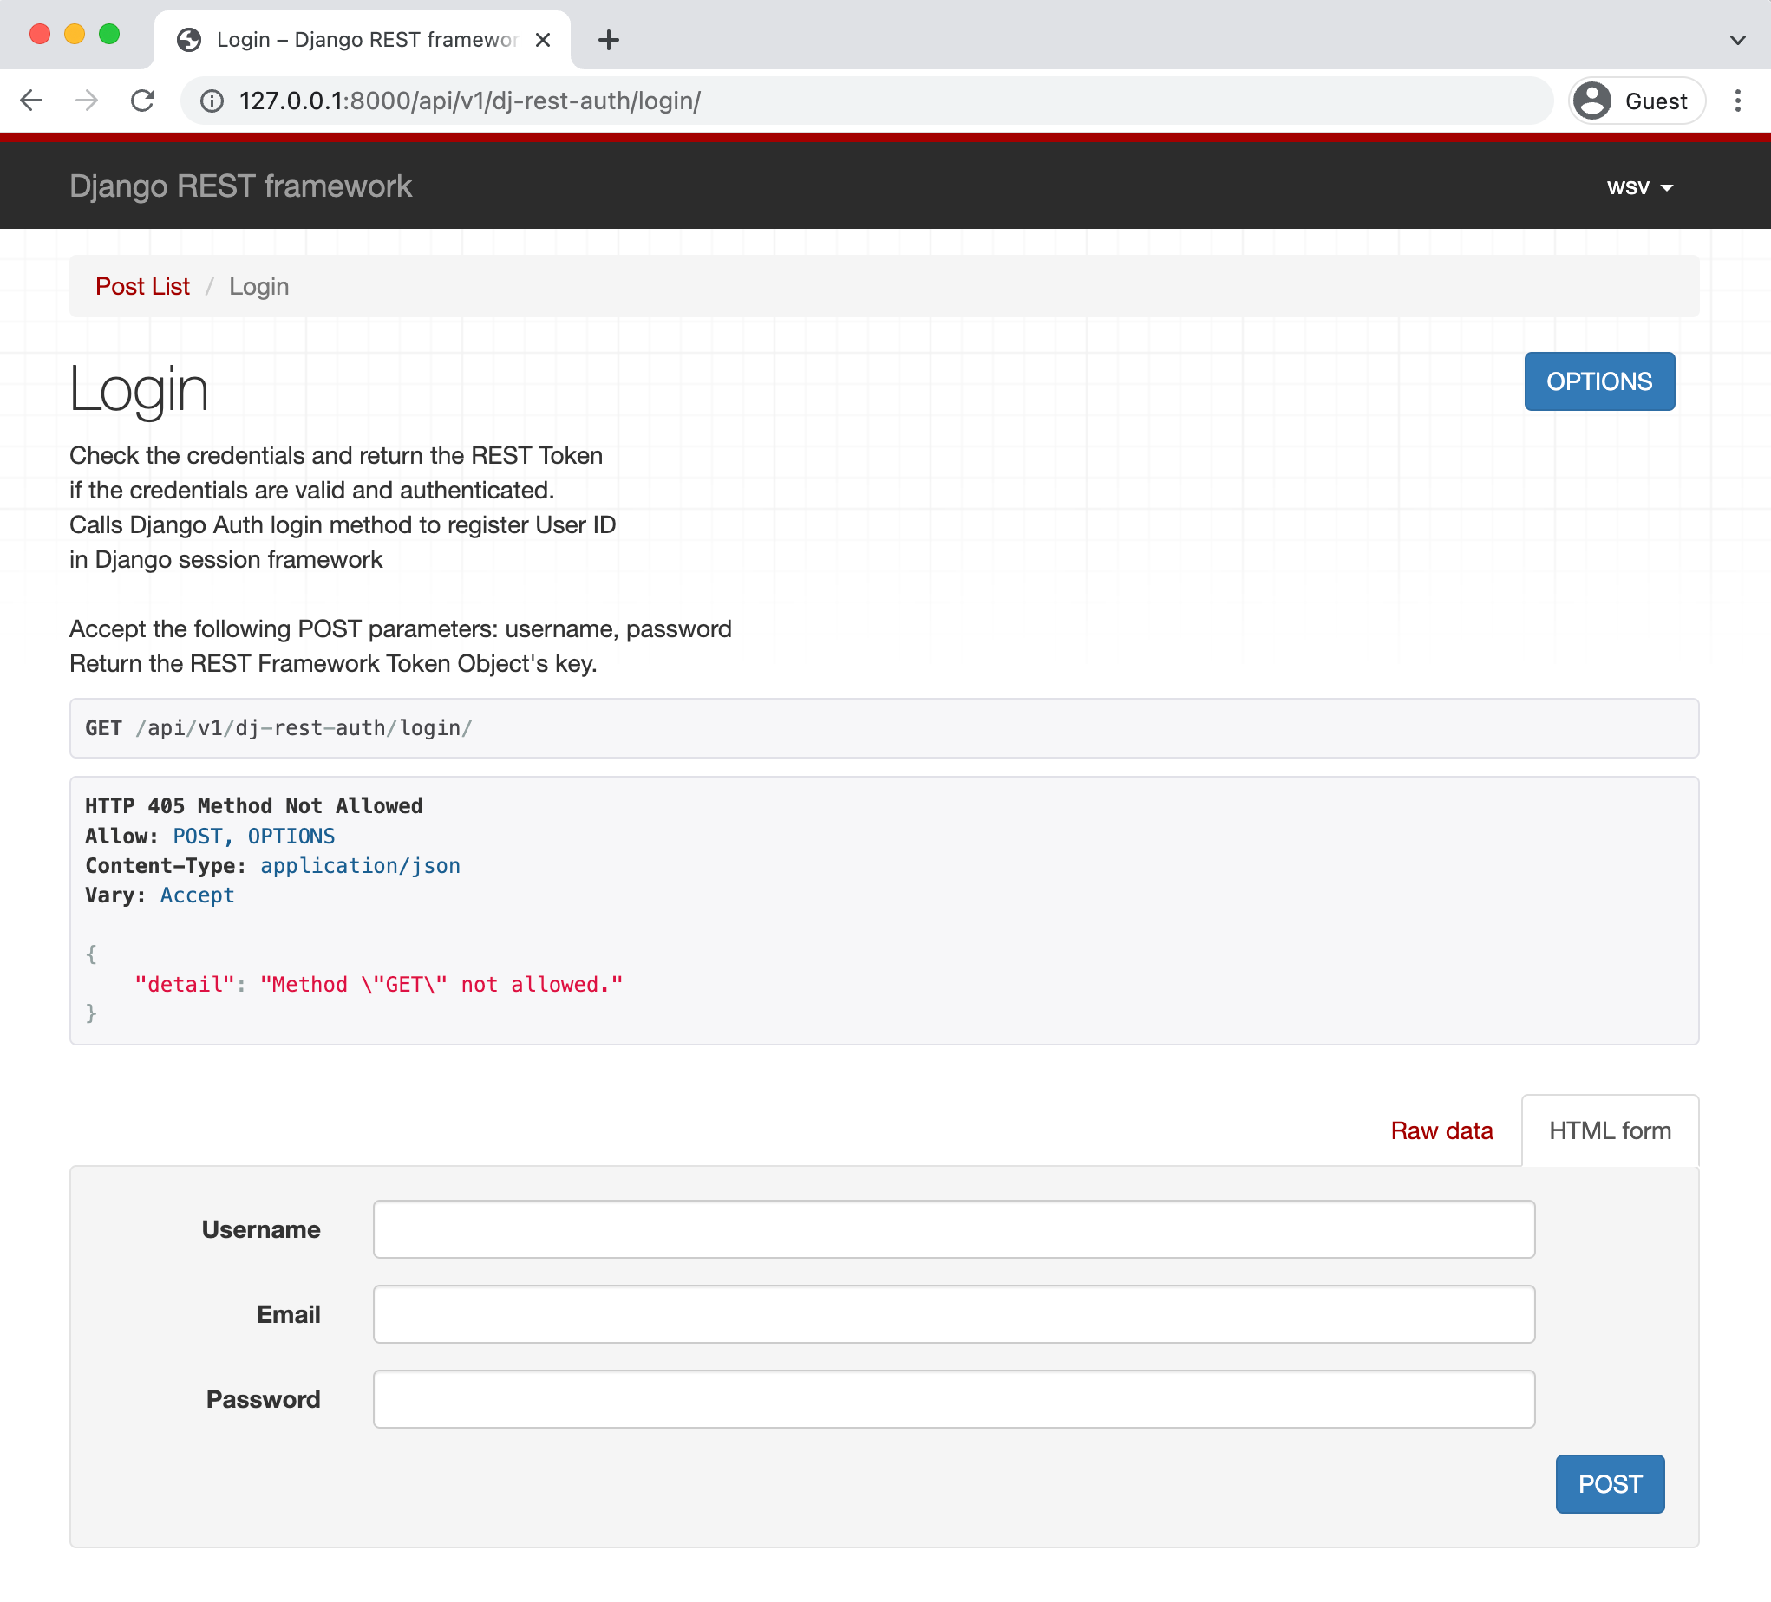
Task: Click the macOS yellow minimize window button
Action: click(x=75, y=35)
